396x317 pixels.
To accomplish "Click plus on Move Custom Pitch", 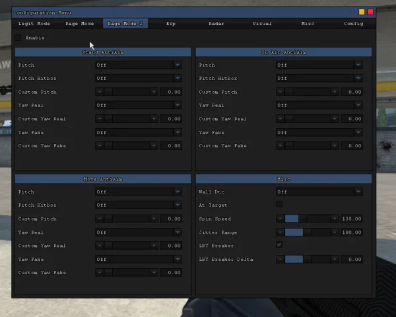I will click(x=154, y=219).
